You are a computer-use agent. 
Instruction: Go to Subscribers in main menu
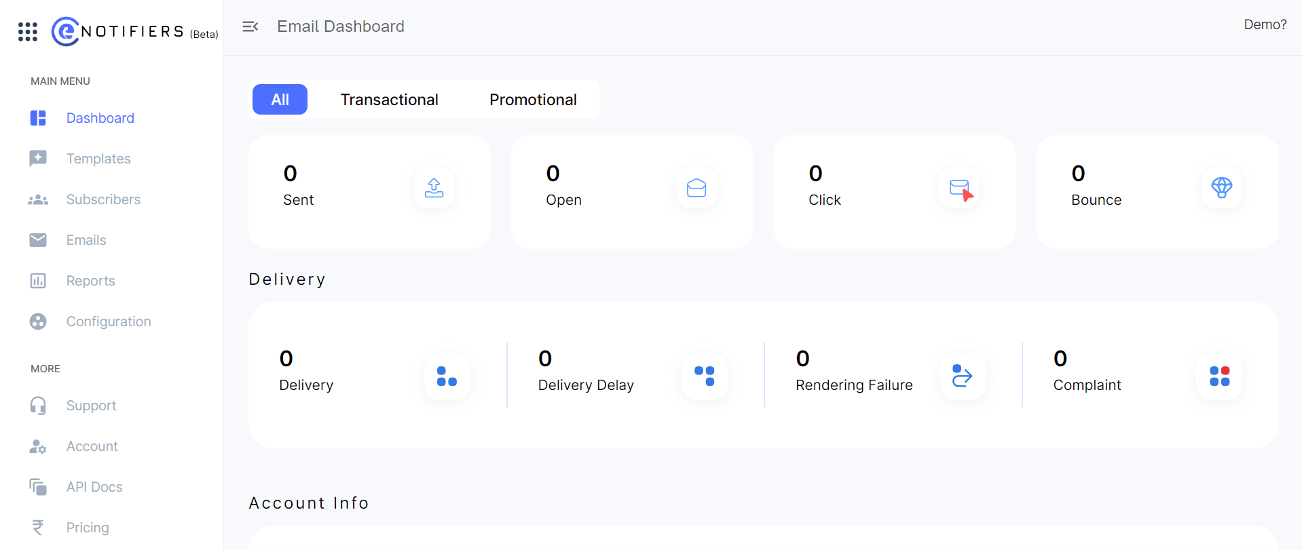(x=103, y=199)
